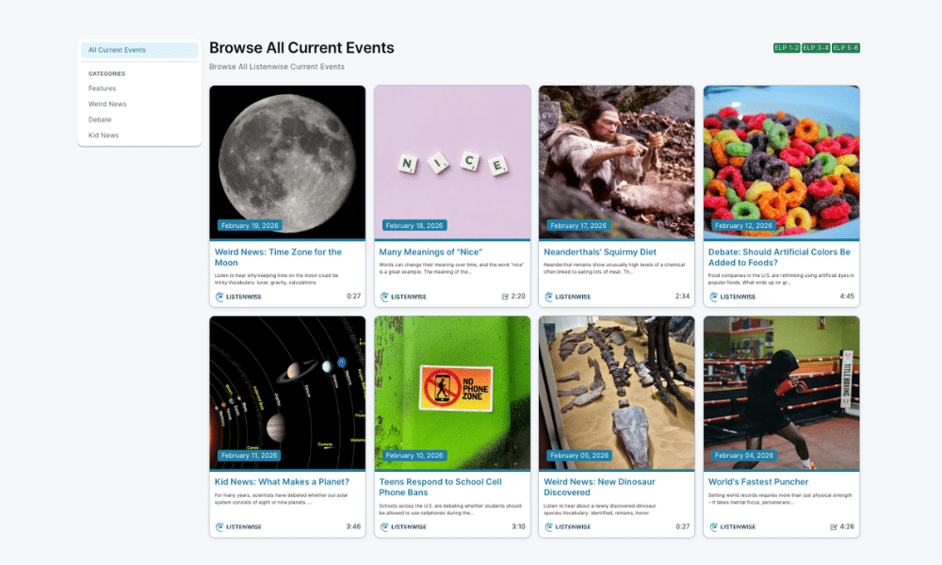Click the dinosaur fossil thumbnail image
The width and height of the screenshot is (942, 565).
click(616, 393)
